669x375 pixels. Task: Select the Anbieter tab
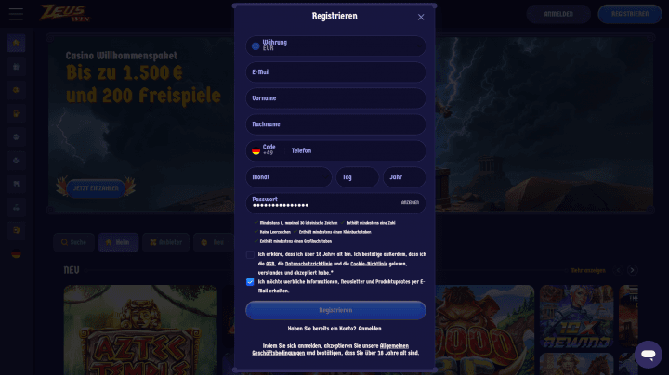pos(166,242)
